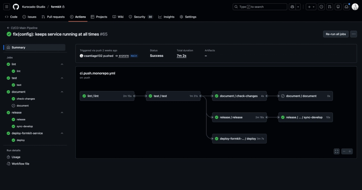
Task: Open the issues icon in header
Action: (321, 7)
